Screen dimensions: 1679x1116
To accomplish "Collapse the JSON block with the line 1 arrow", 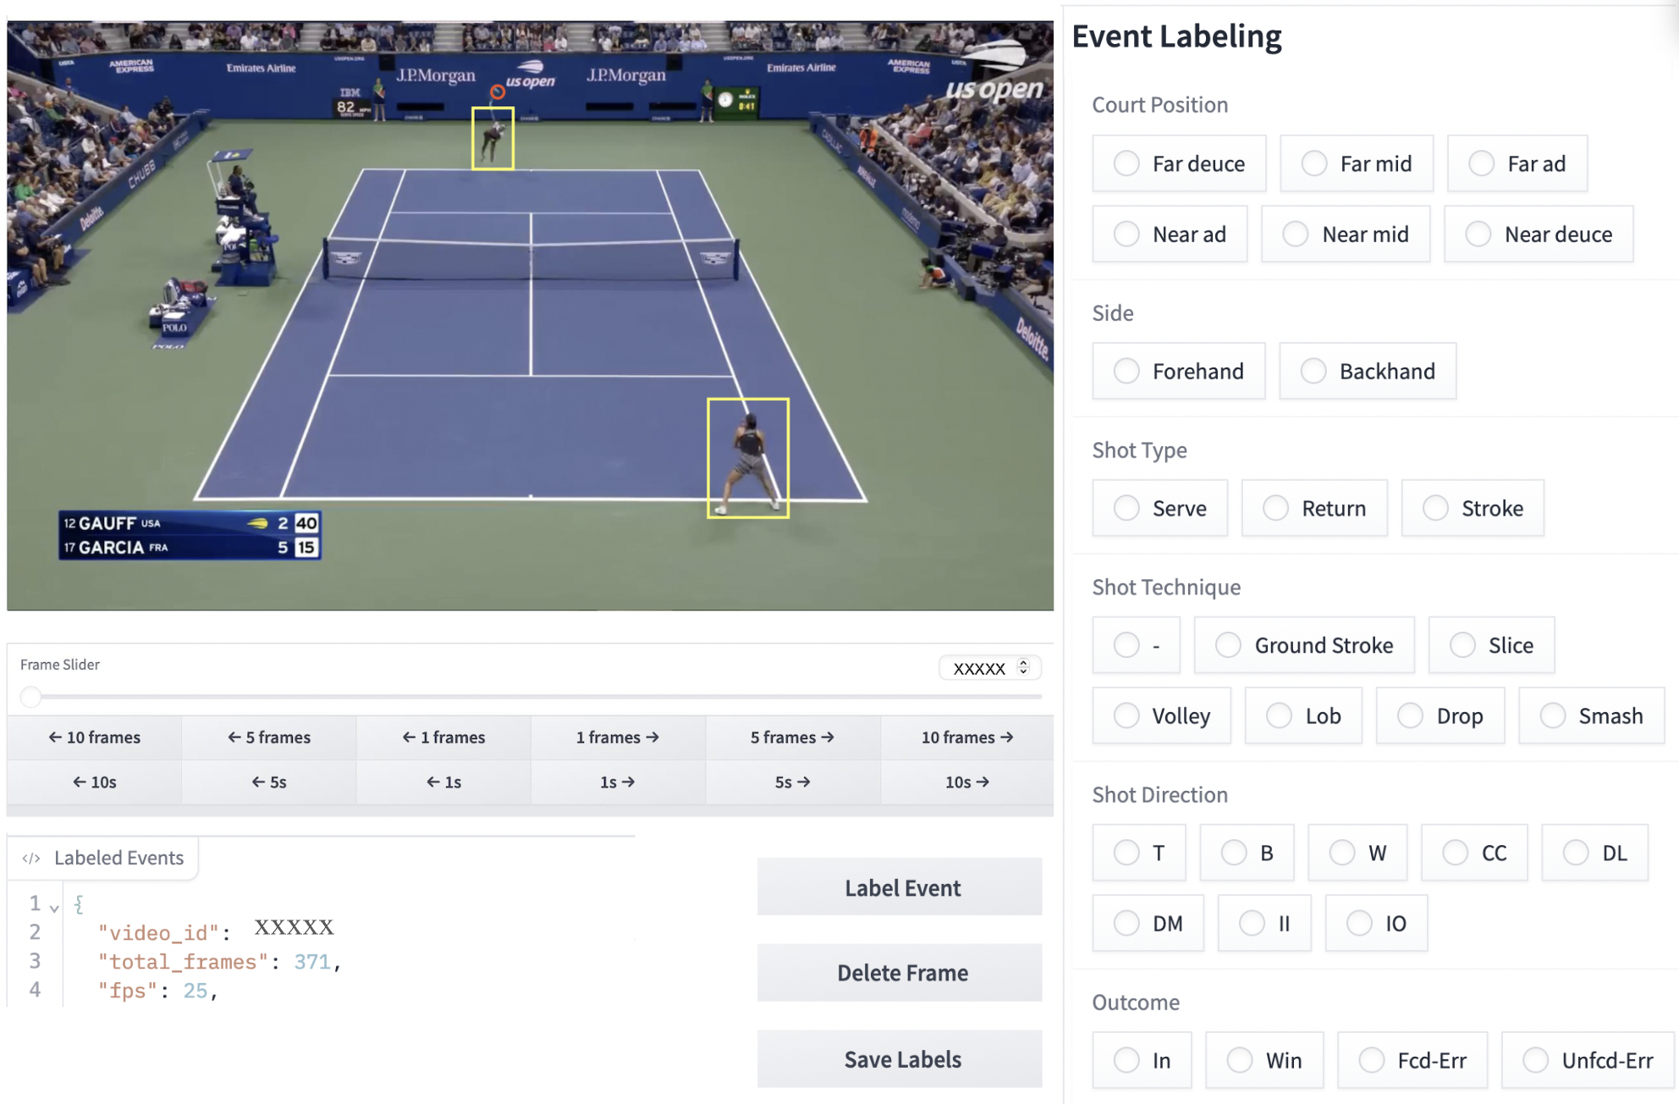I will (54, 908).
